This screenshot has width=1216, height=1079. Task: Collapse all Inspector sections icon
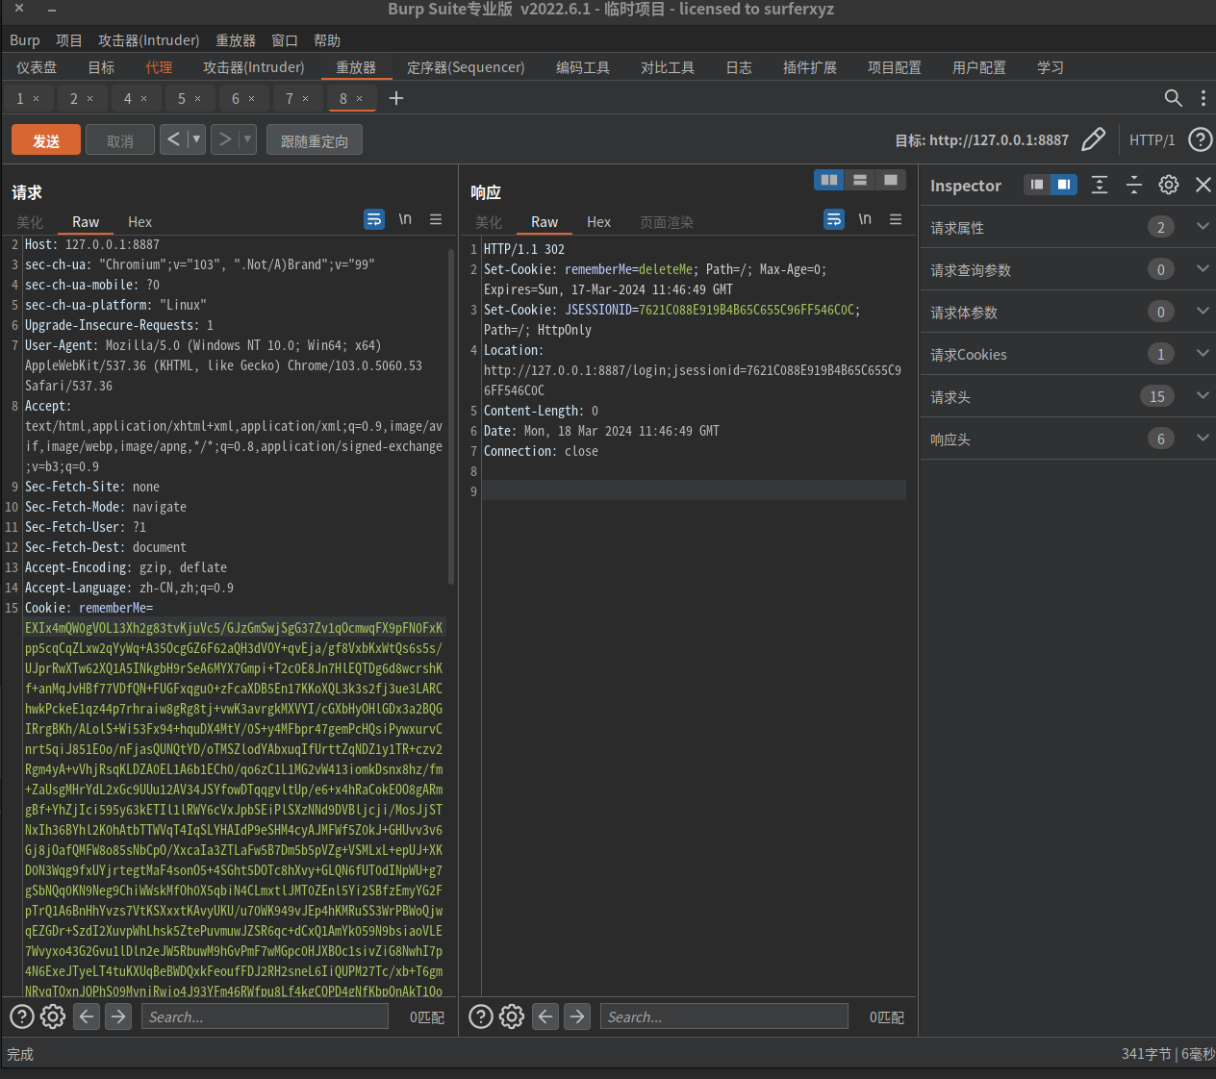[1134, 185]
